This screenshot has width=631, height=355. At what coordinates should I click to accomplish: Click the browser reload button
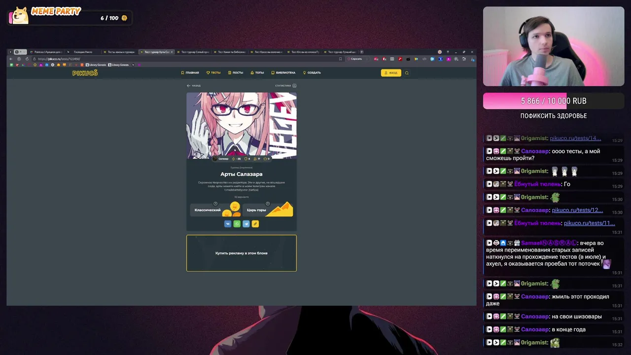tap(26, 59)
